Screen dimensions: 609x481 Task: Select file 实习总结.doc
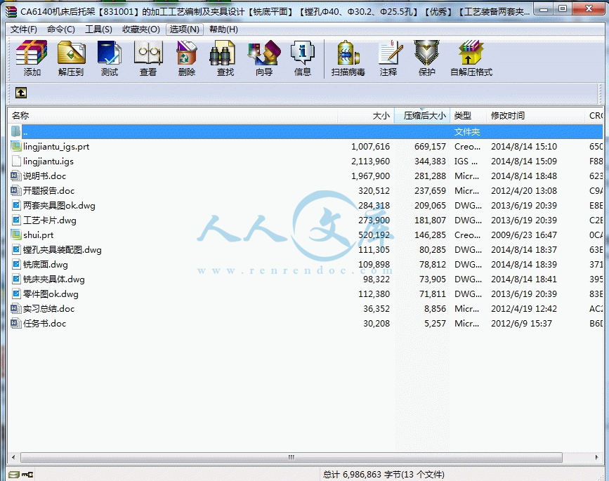(48, 309)
